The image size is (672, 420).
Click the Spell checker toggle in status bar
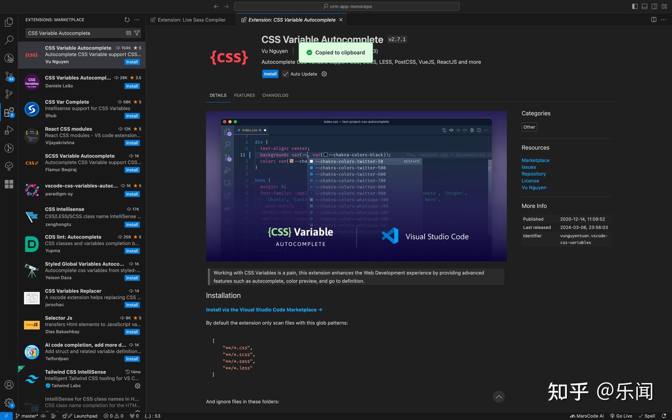coord(647,416)
